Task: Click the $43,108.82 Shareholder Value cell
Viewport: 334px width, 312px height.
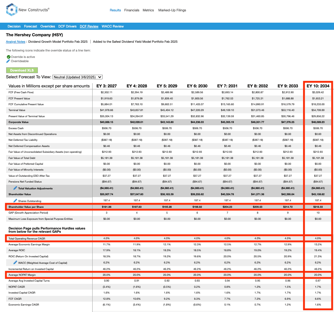Action: pos(318,194)
